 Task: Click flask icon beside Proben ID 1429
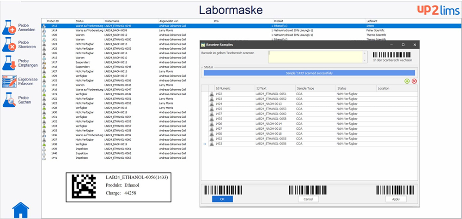[x=44, y=76]
